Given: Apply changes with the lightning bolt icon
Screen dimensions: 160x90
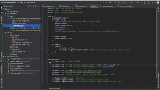Looking at the screenshot, I should click(122, 2).
